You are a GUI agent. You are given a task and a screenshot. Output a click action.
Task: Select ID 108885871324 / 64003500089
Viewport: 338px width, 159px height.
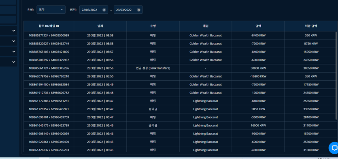pyautogui.click(x=49, y=36)
